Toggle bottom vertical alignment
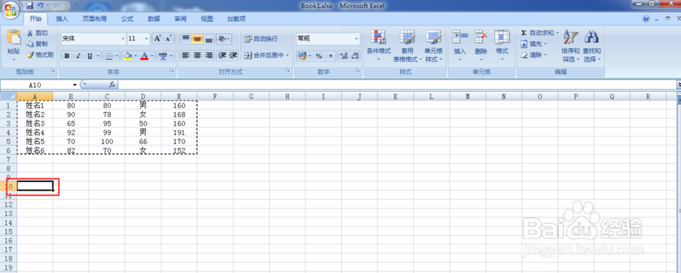This screenshot has width=681, height=273. [209, 39]
